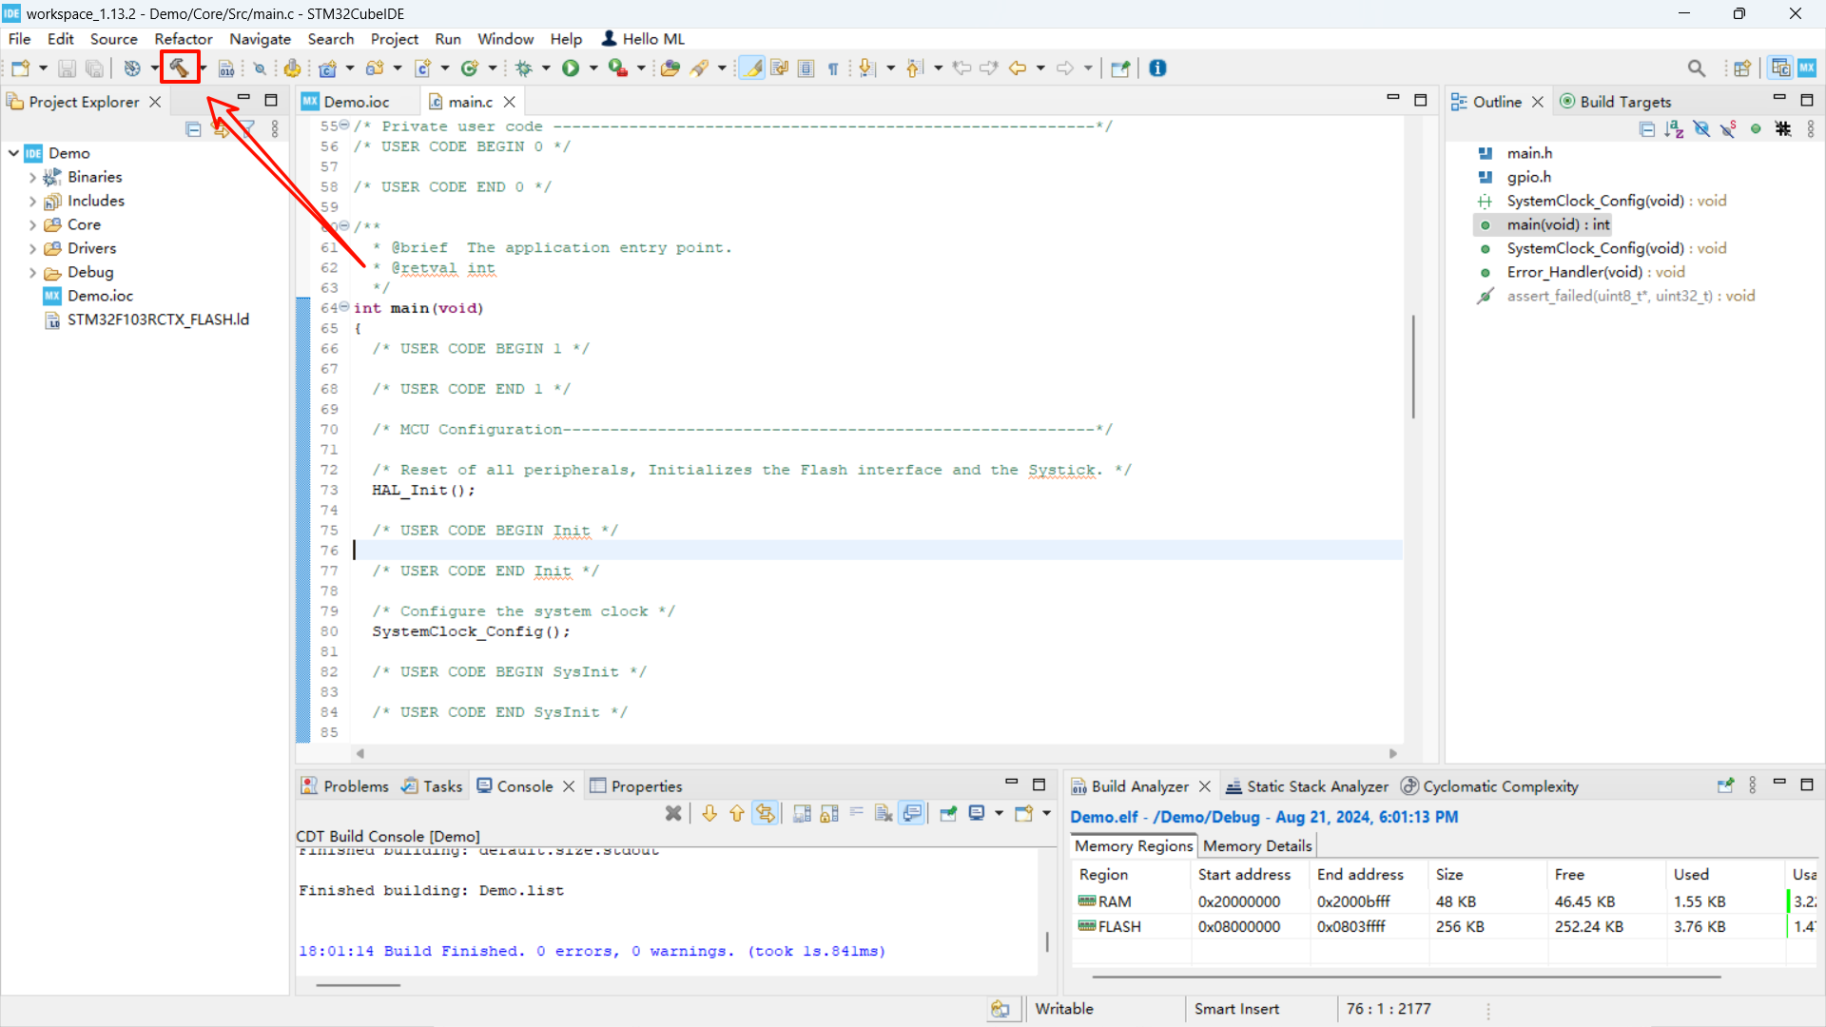Image resolution: width=1826 pixels, height=1027 pixels.
Task: Start Debug with the bug icon
Action: (x=523, y=68)
